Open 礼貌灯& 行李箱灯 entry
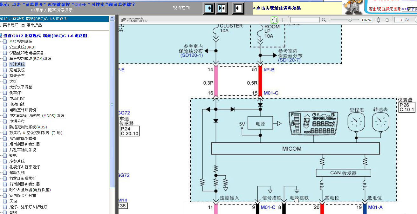 point(24,167)
